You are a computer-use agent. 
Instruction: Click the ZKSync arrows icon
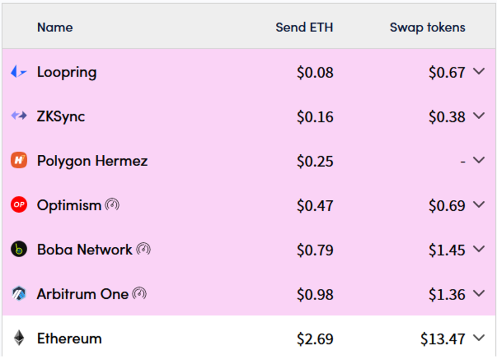(19, 116)
